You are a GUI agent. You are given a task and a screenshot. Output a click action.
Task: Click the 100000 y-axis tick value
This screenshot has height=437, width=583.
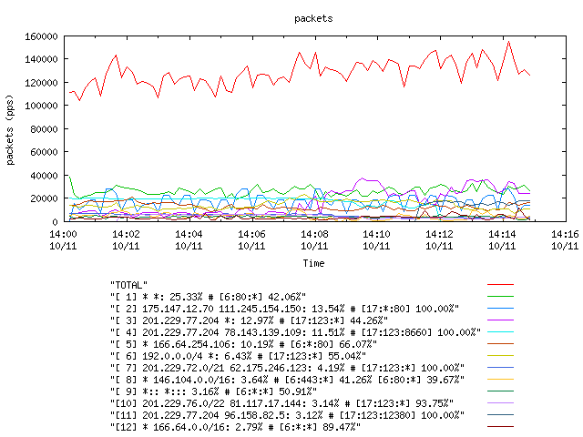point(41,106)
